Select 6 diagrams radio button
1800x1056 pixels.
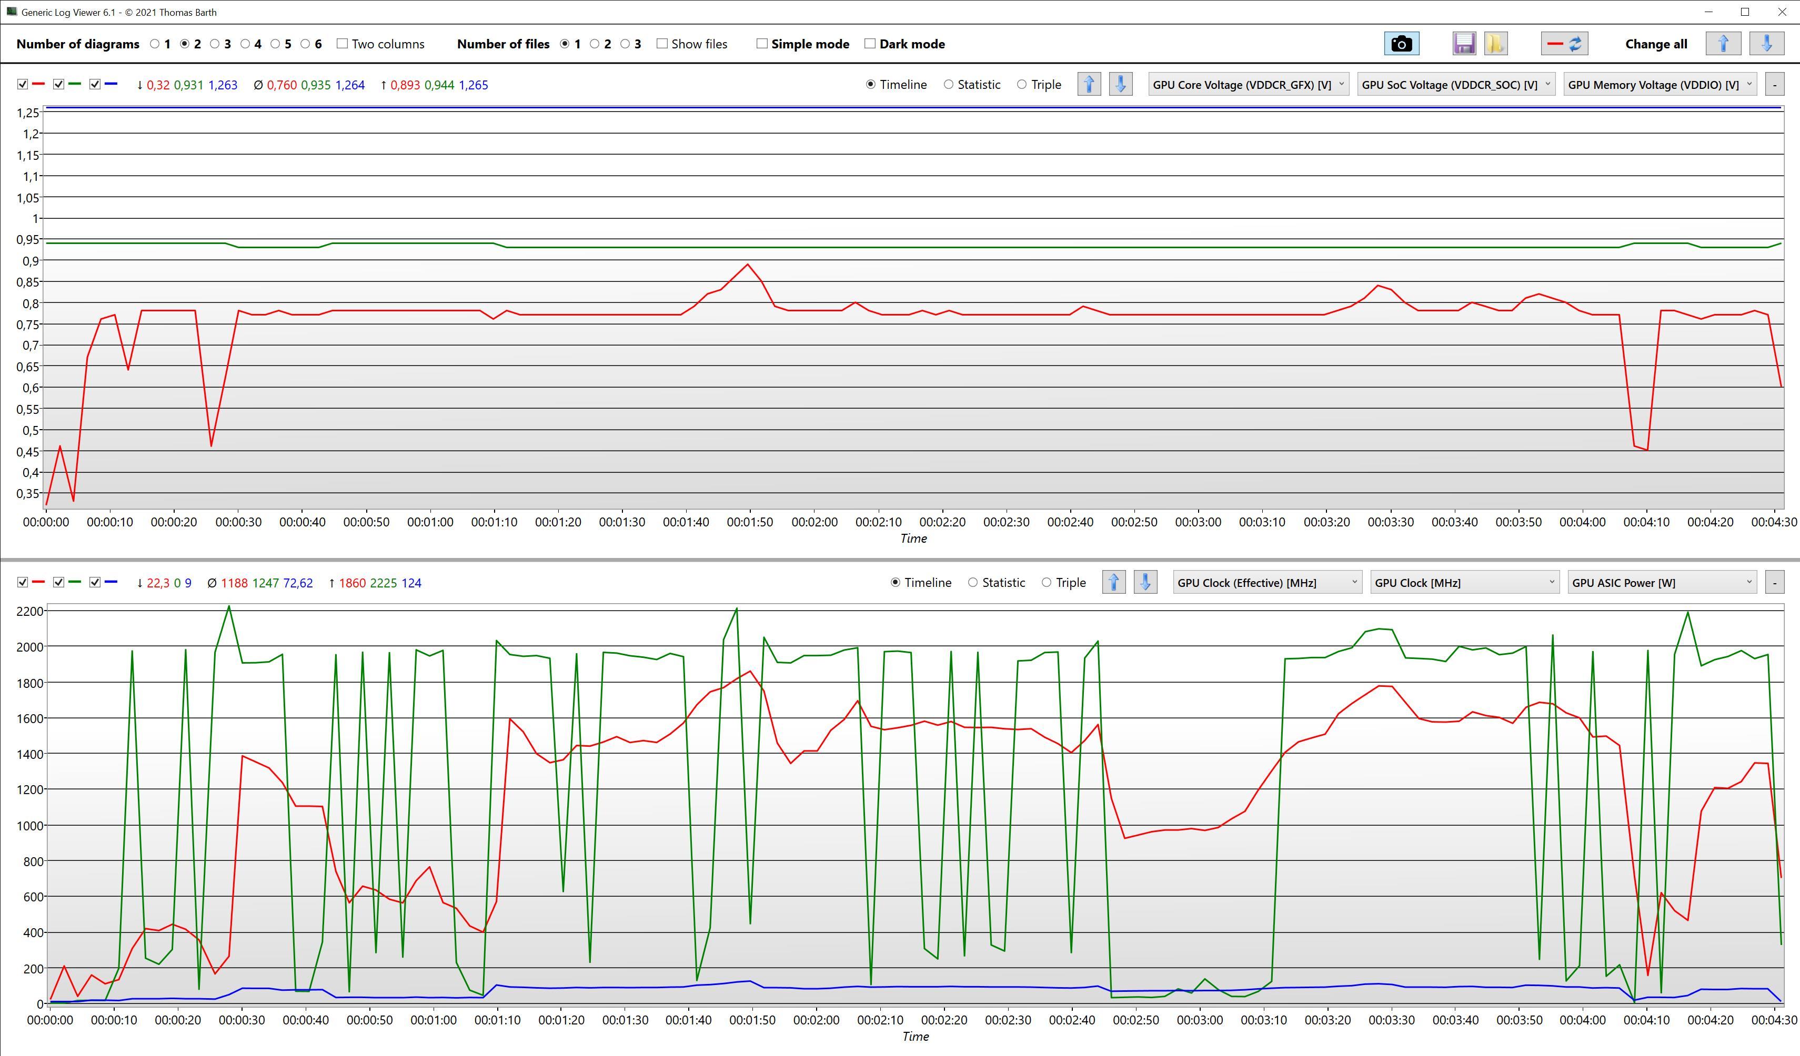point(305,44)
